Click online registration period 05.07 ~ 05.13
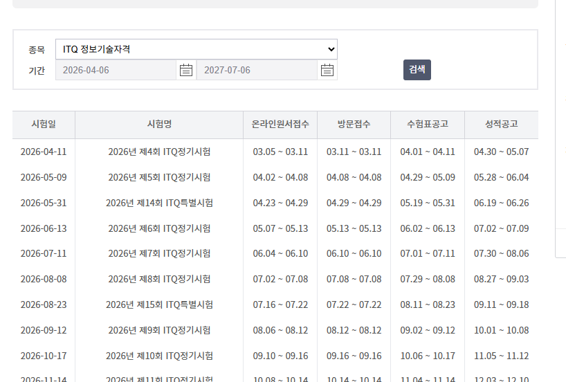566x382 pixels. coord(280,228)
